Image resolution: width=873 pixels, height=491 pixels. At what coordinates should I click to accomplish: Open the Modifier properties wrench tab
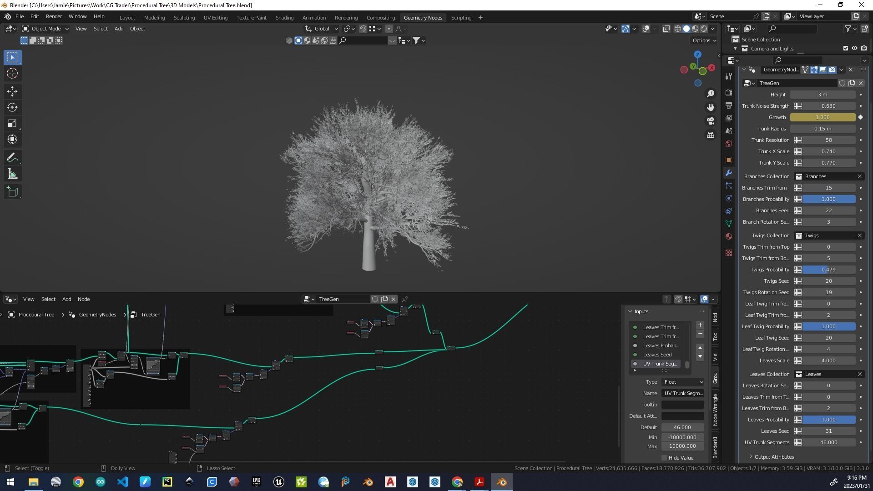tap(729, 173)
